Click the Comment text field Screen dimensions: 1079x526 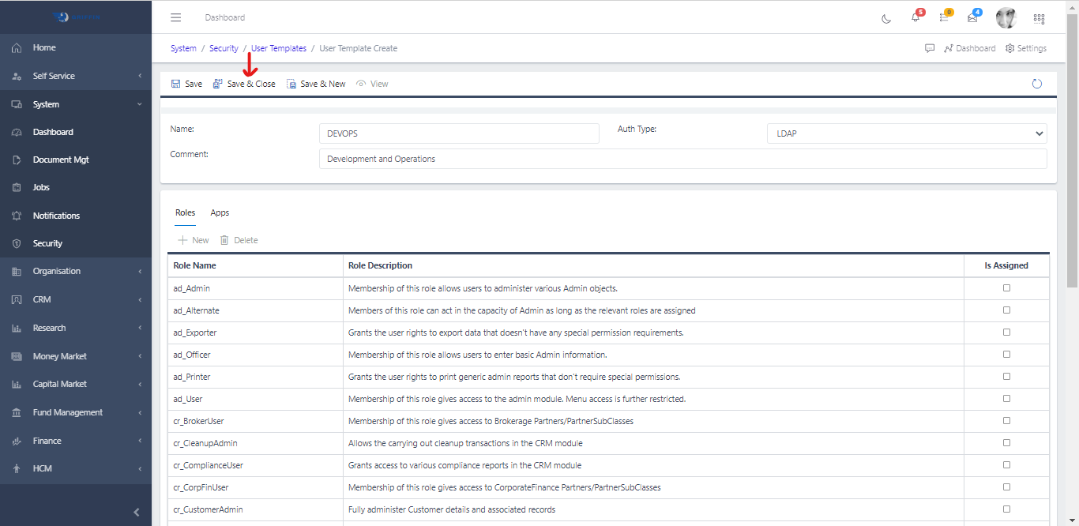tap(682, 159)
